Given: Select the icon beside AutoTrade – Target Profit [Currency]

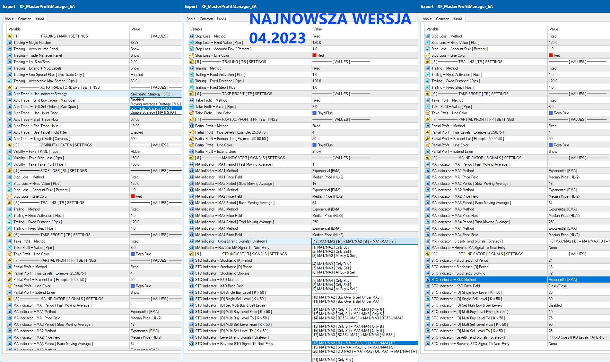Looking at the screenshot, I should 9,139.
